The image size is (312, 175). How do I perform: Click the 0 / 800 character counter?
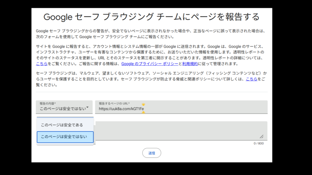point(259,143)
